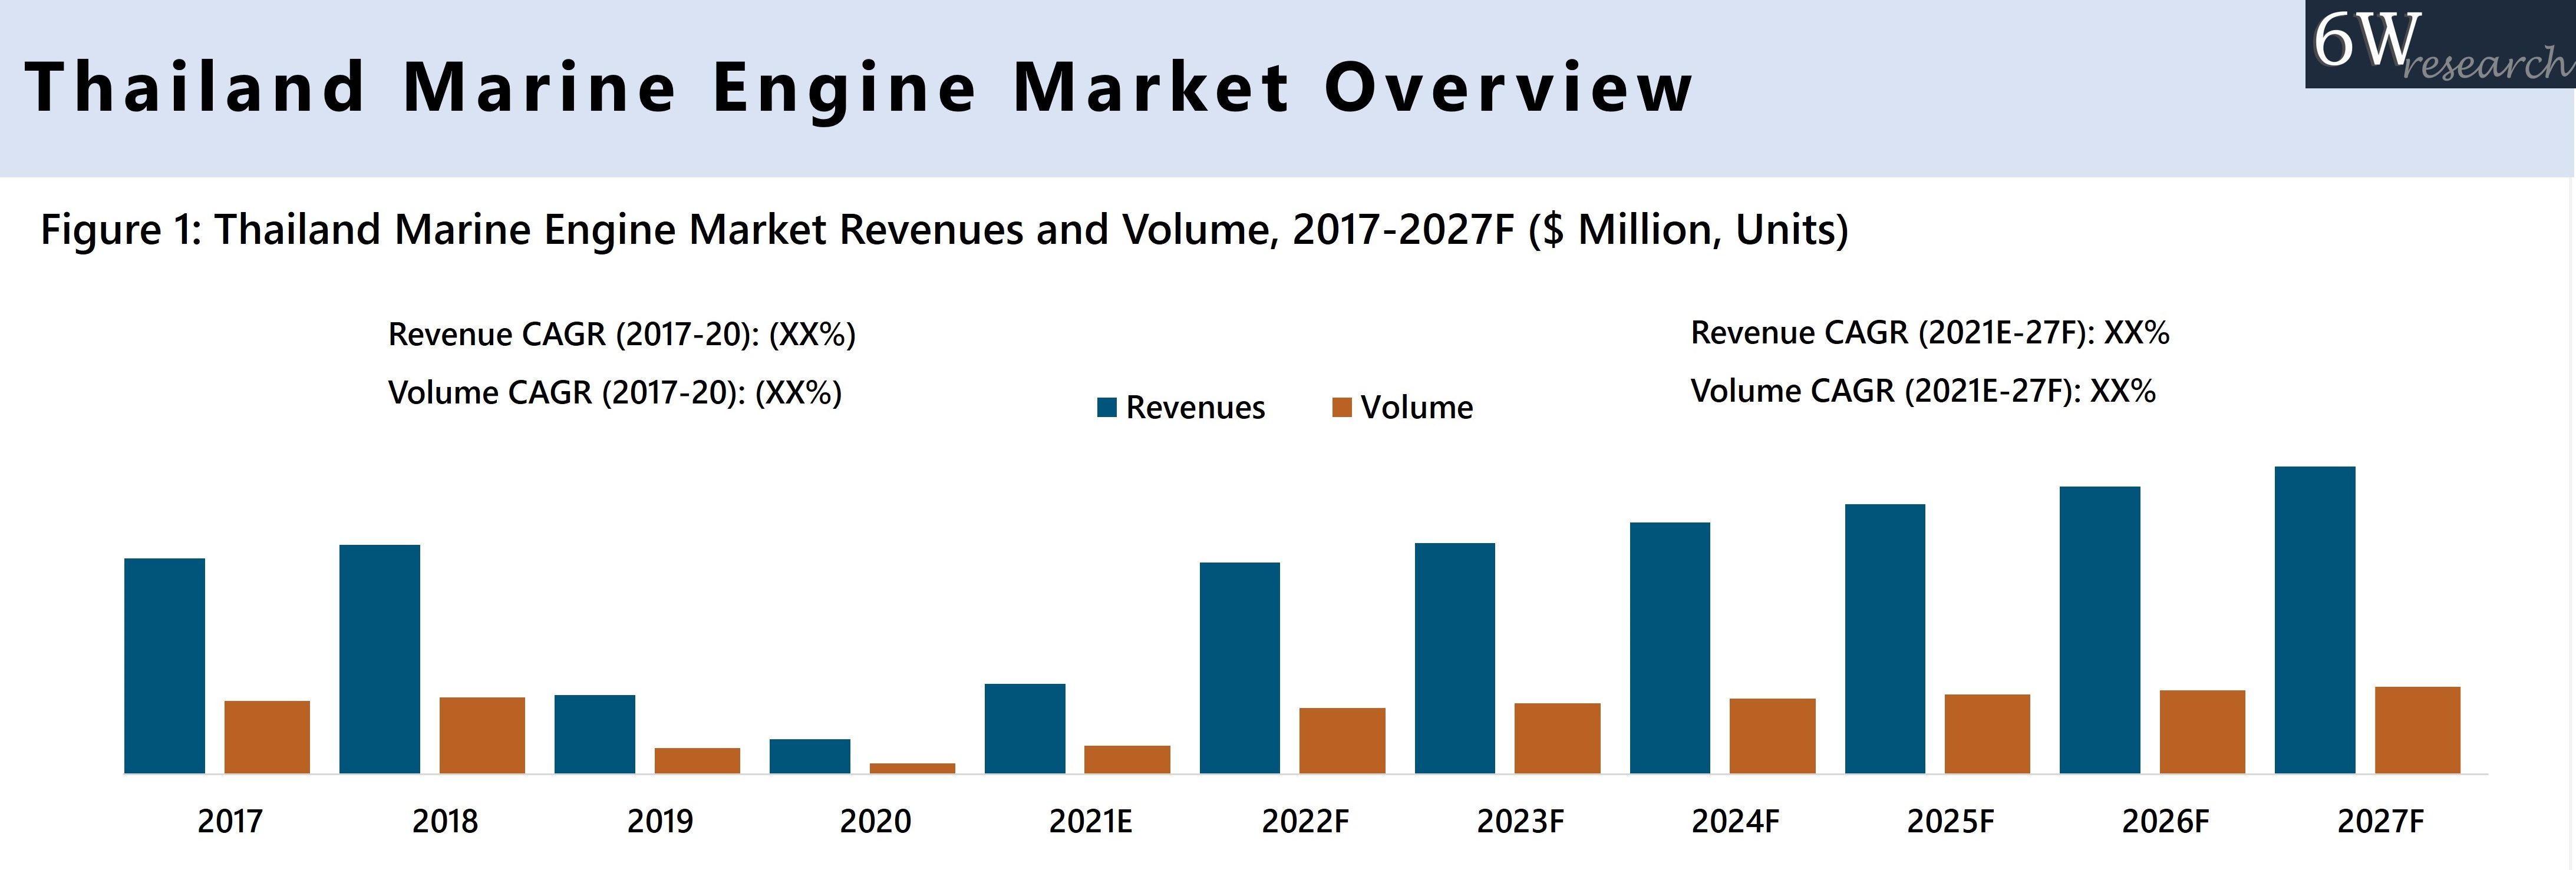Select the 2026F blue revenue bar
This screenshot has height=870, width=2576.
click(2100, 630)
